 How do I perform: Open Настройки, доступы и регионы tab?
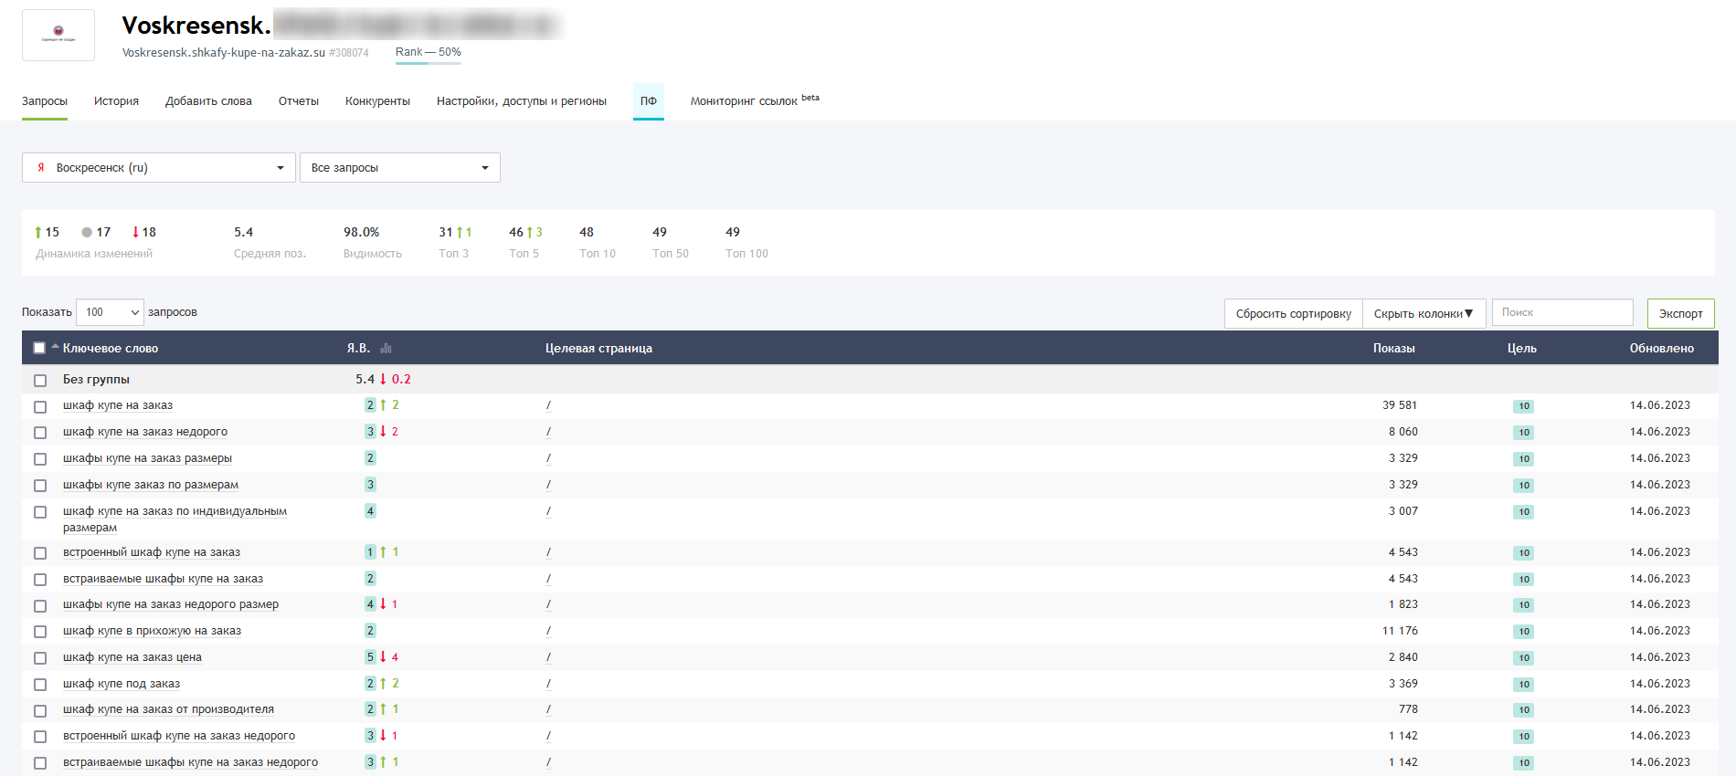(522, 101)
